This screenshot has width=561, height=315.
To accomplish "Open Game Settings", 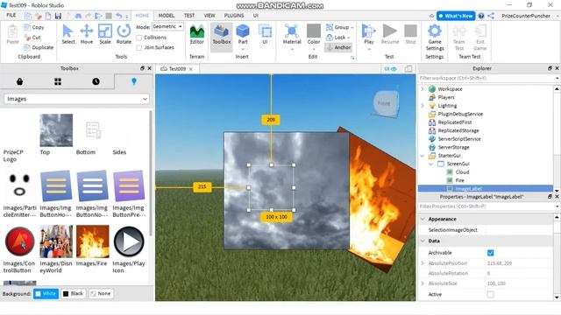I will (x=435, y=38).
